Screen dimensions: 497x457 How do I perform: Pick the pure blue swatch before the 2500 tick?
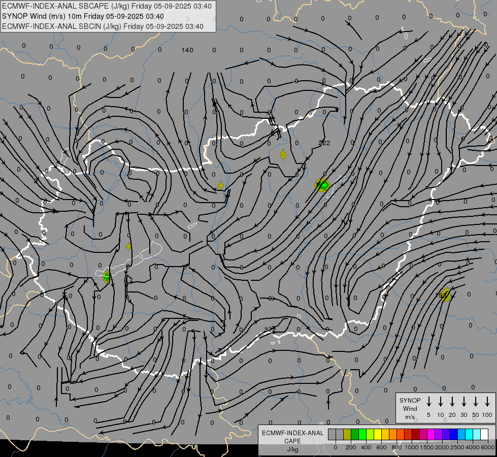coord(453,435)
